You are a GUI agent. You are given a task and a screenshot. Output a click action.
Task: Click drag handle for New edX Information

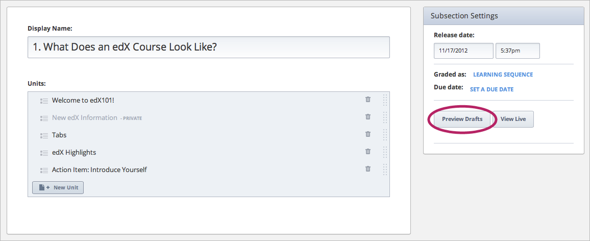[x=385, y=117]
